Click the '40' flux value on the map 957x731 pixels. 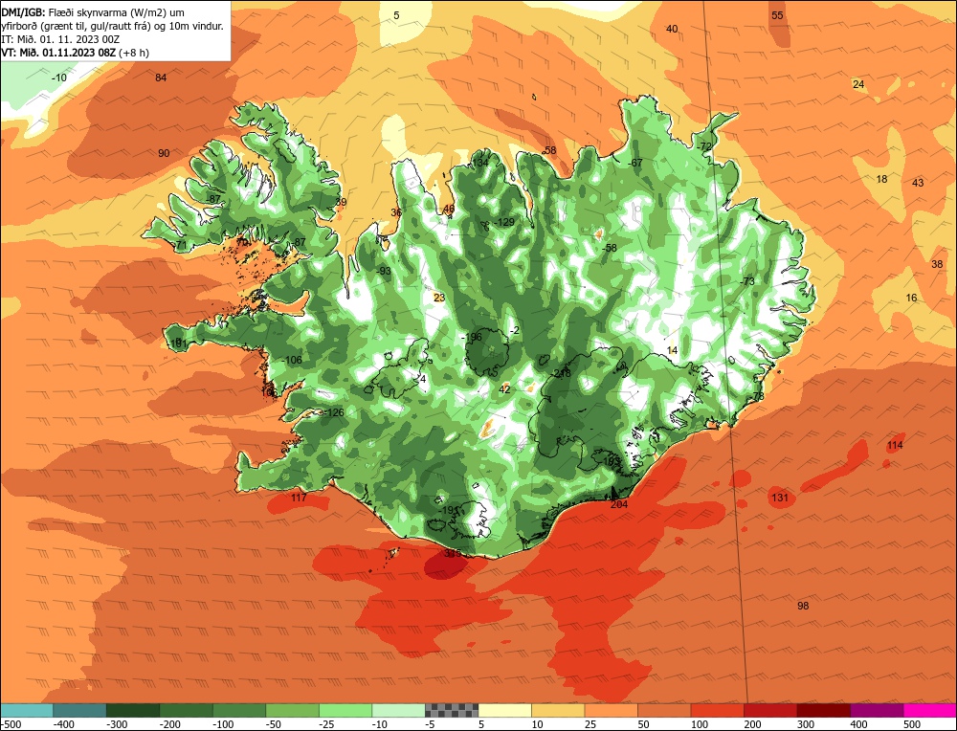[x=672, y=29]
